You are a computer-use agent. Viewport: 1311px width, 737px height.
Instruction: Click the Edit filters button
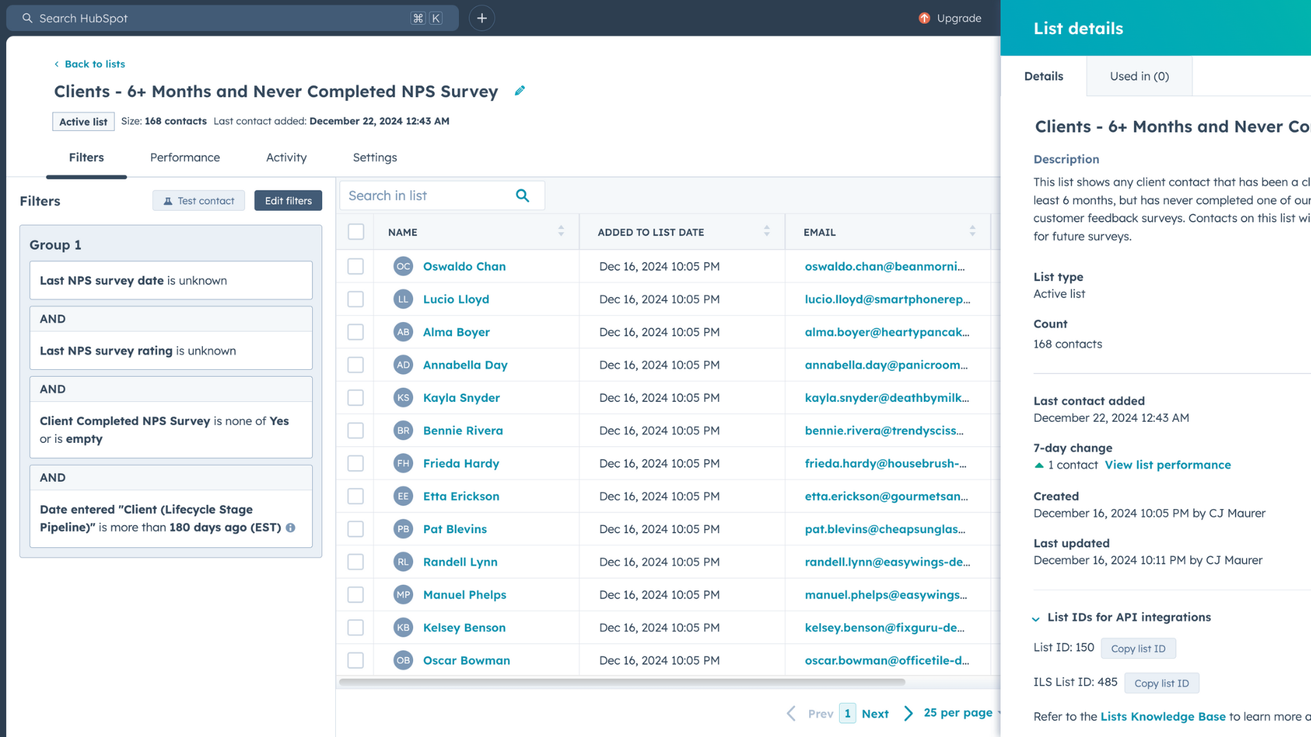(288, 201)
